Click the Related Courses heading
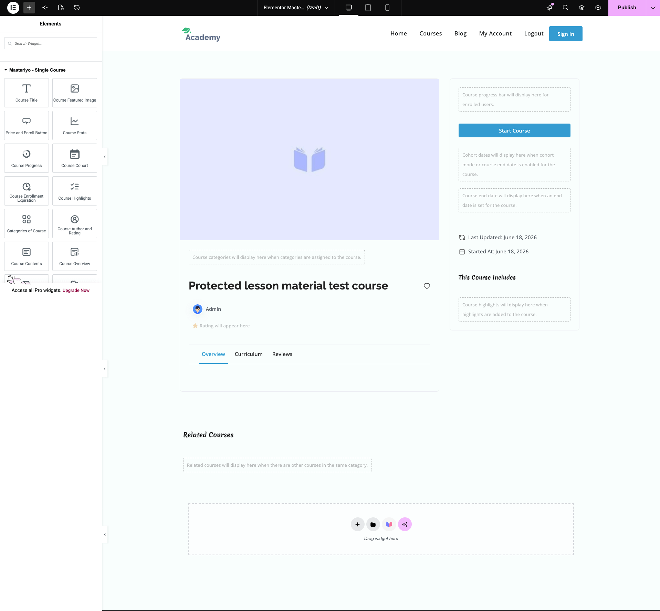The width and height of the screenshot is (660, 611). [x=208, y=435]
